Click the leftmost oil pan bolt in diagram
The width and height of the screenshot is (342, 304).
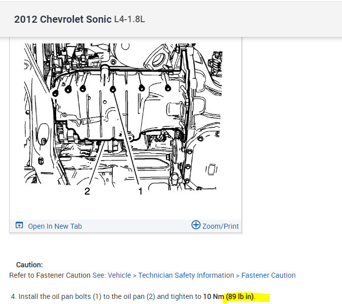[x=56, y=93]
